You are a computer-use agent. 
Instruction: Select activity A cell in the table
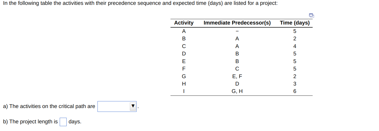[x=184, y=31]
